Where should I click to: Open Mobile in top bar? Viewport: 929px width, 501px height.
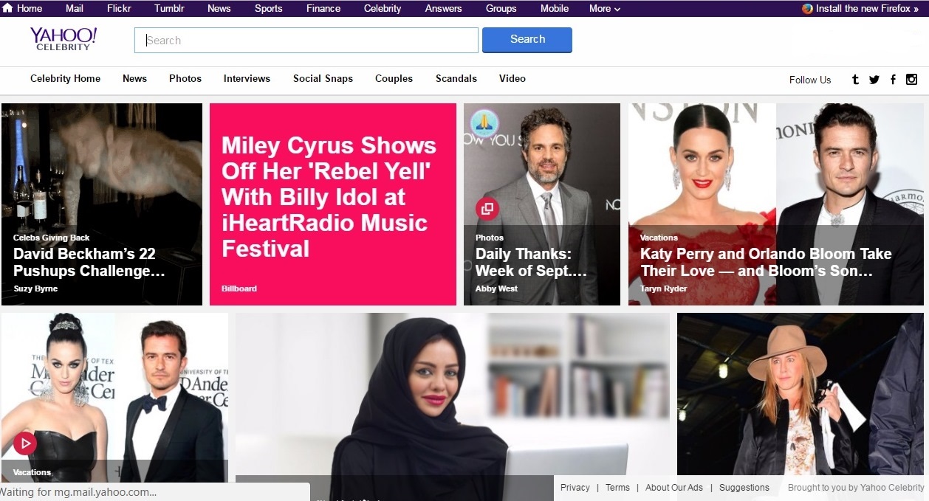(x=555, y=9)
